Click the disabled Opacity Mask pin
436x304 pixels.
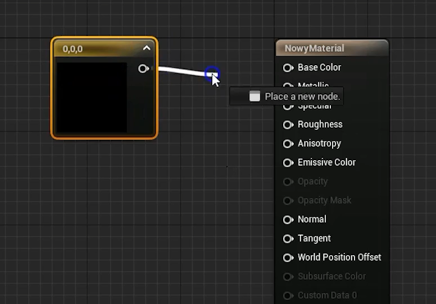click(288, 201)
